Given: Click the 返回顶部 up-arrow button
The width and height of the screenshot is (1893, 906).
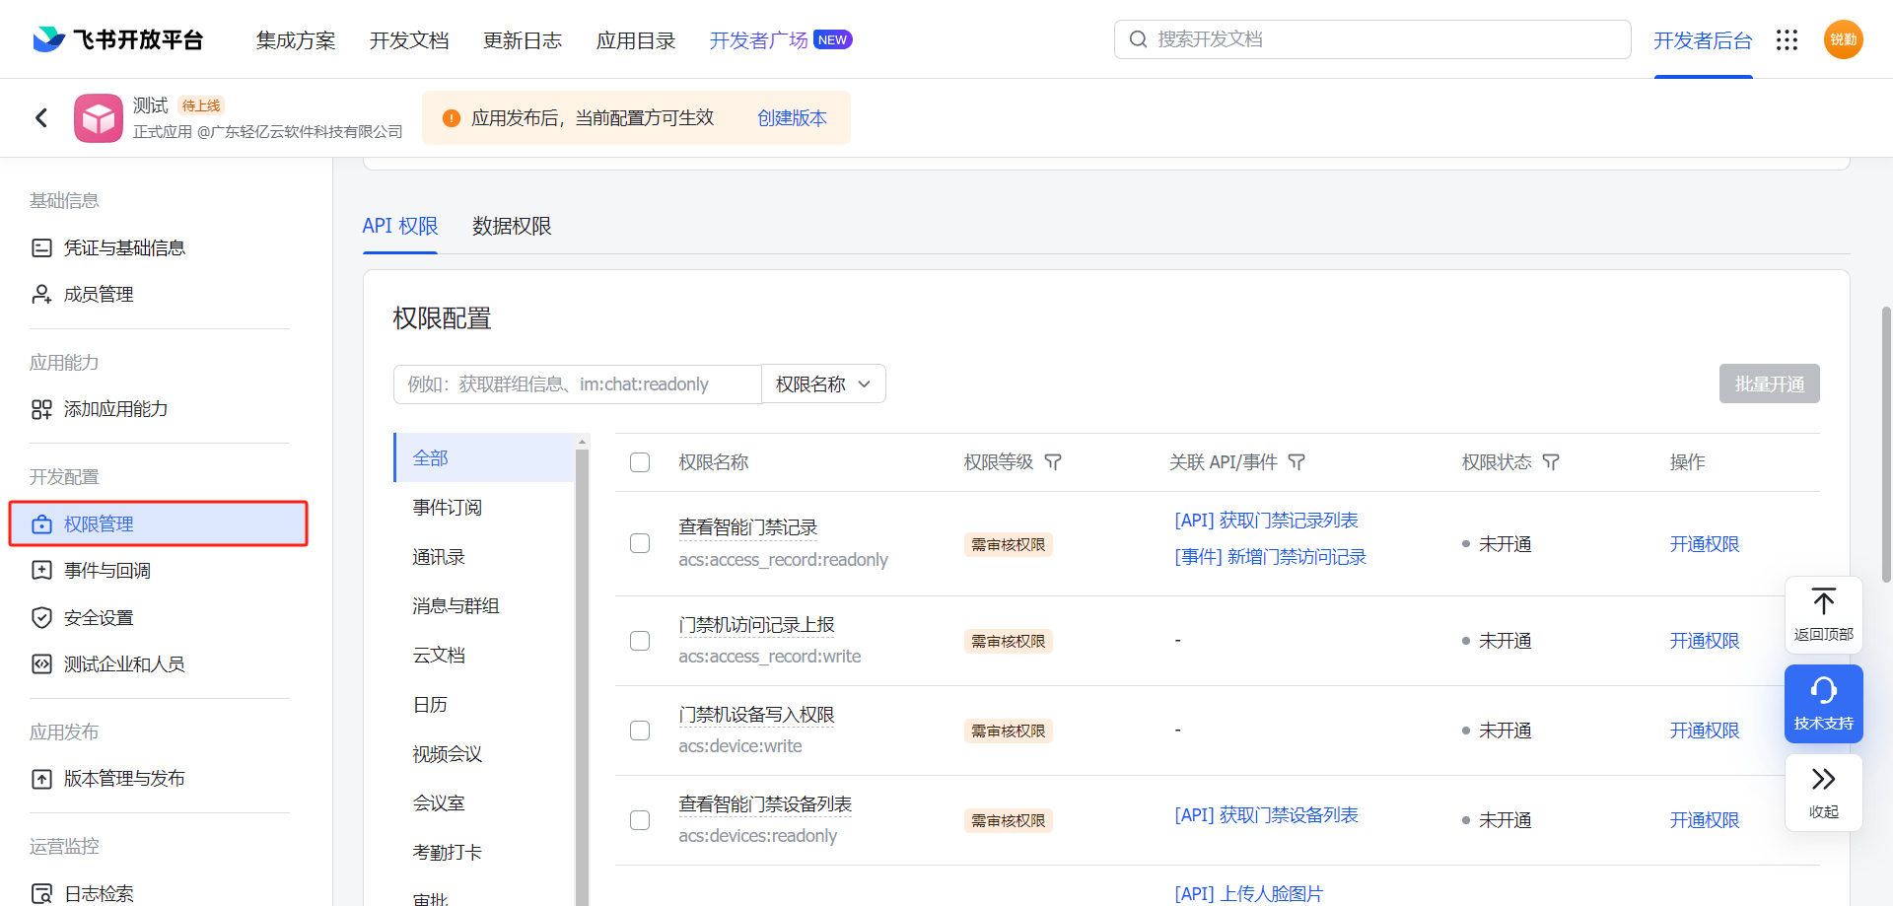Looking at the screenshot, I should tap(1823, 614).
